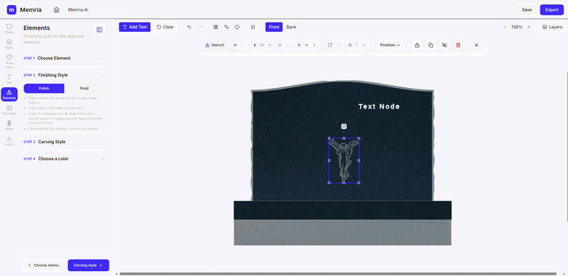Click the Clear button
This screenshot has width=568, height=276.
165,27
